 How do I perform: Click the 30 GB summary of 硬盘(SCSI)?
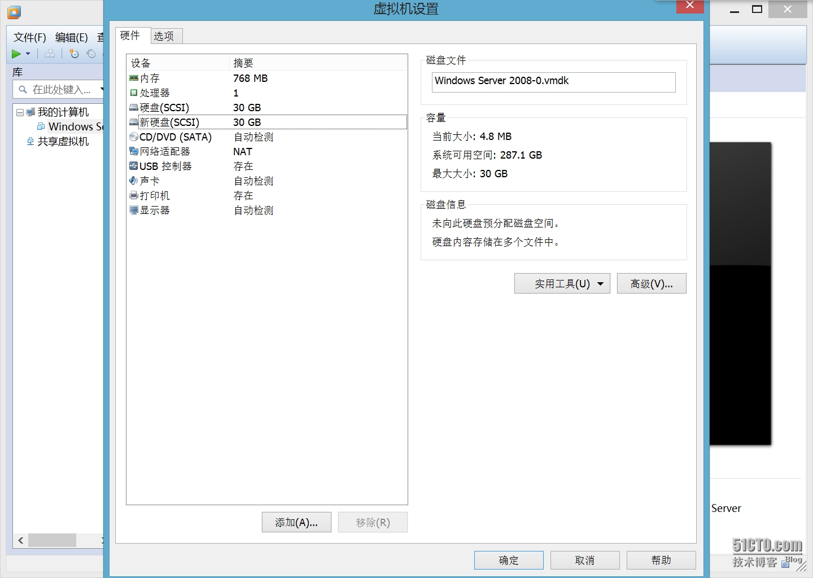point(247,107)
